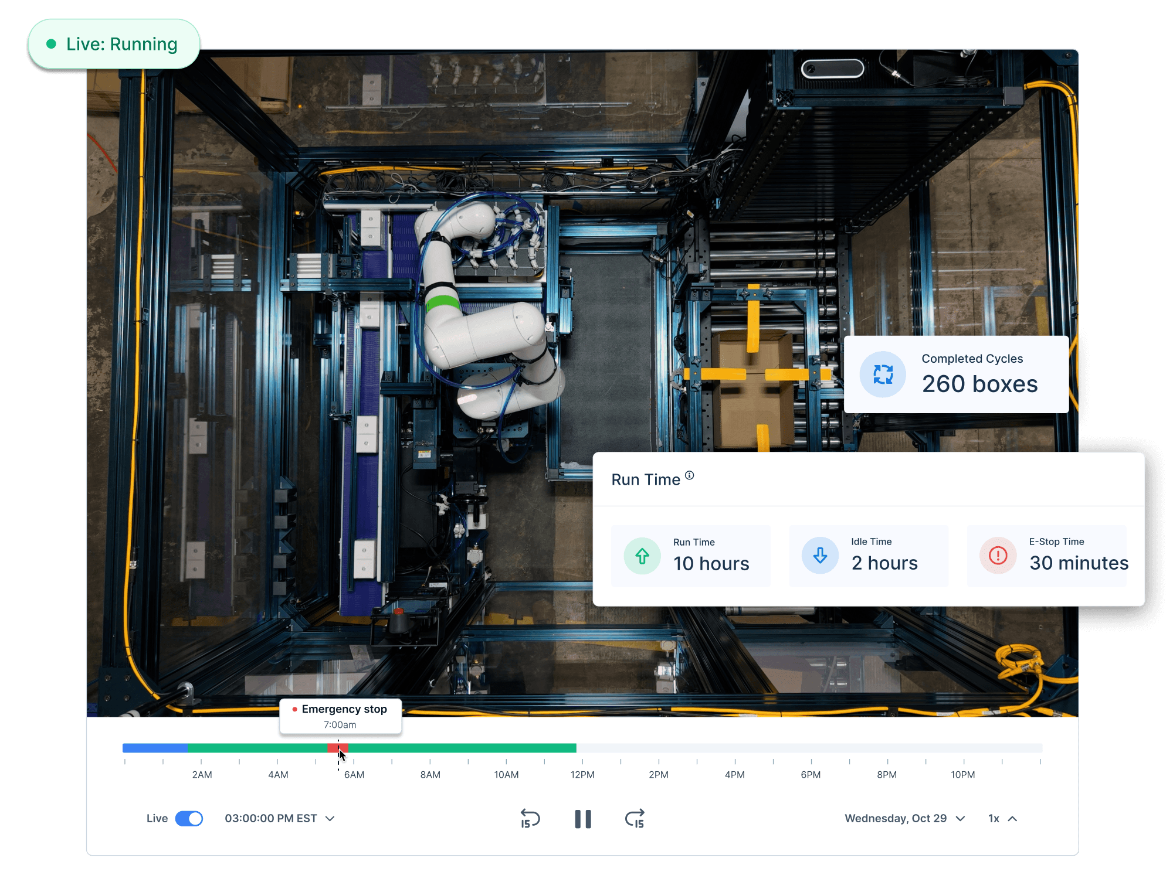This screenshot has height=875, width=1173.
Task: Click the 2 hours idle time value
Action: tap(884, 563)
